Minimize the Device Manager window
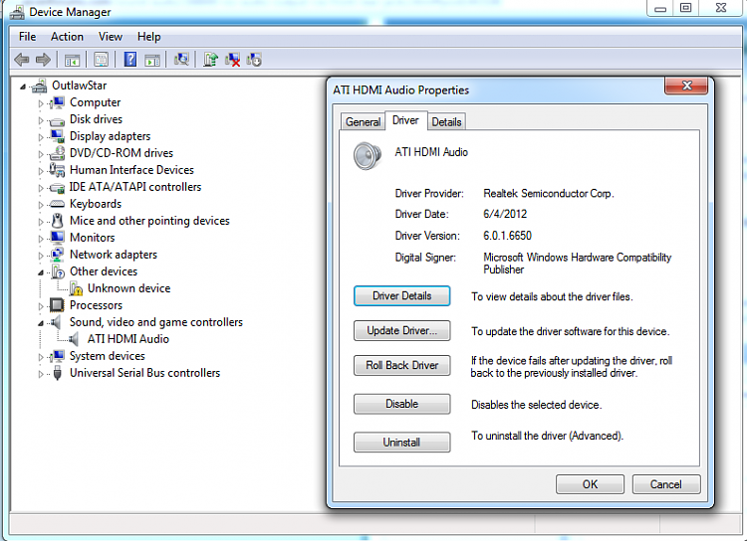The width and height of the screenshot is (747, 541). pyautogui.click(x=659, y=8)
